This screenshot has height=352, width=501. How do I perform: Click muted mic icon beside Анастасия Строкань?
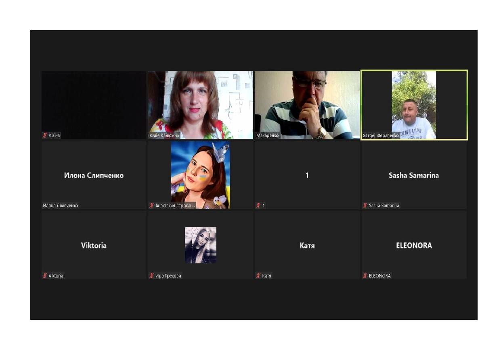click(151, 205)
